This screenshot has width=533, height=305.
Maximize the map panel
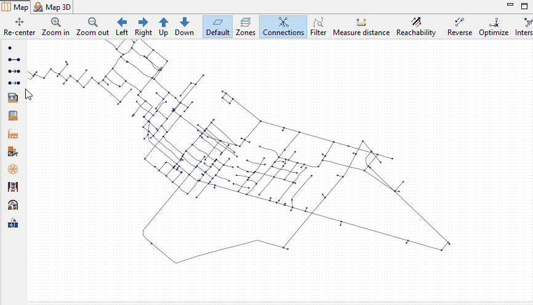524,6
